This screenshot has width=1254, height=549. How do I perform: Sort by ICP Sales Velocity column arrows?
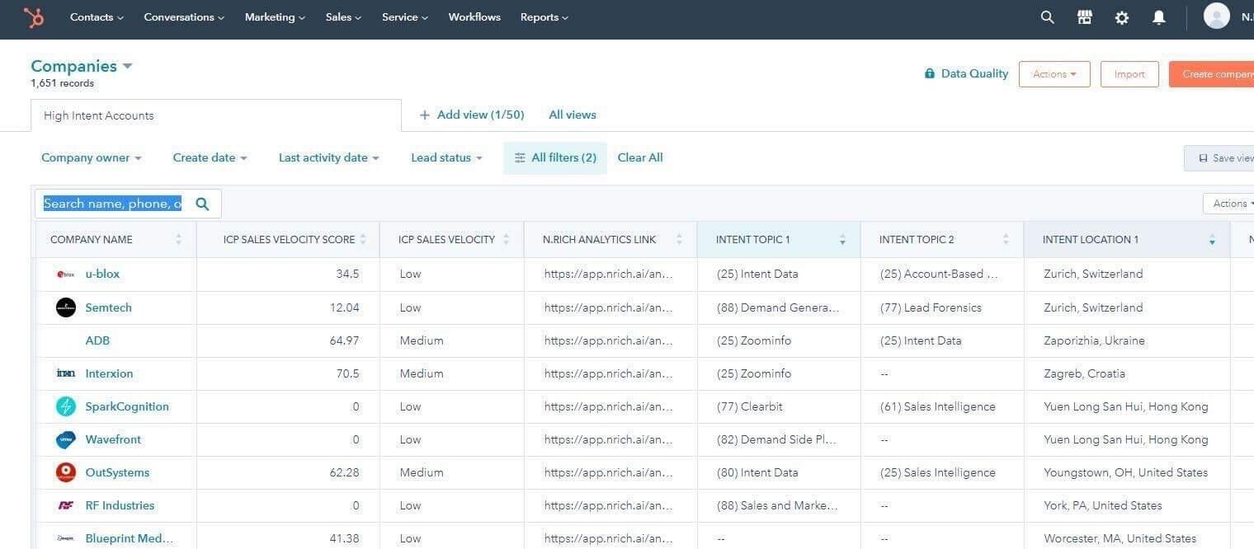[x=507, y=240]
